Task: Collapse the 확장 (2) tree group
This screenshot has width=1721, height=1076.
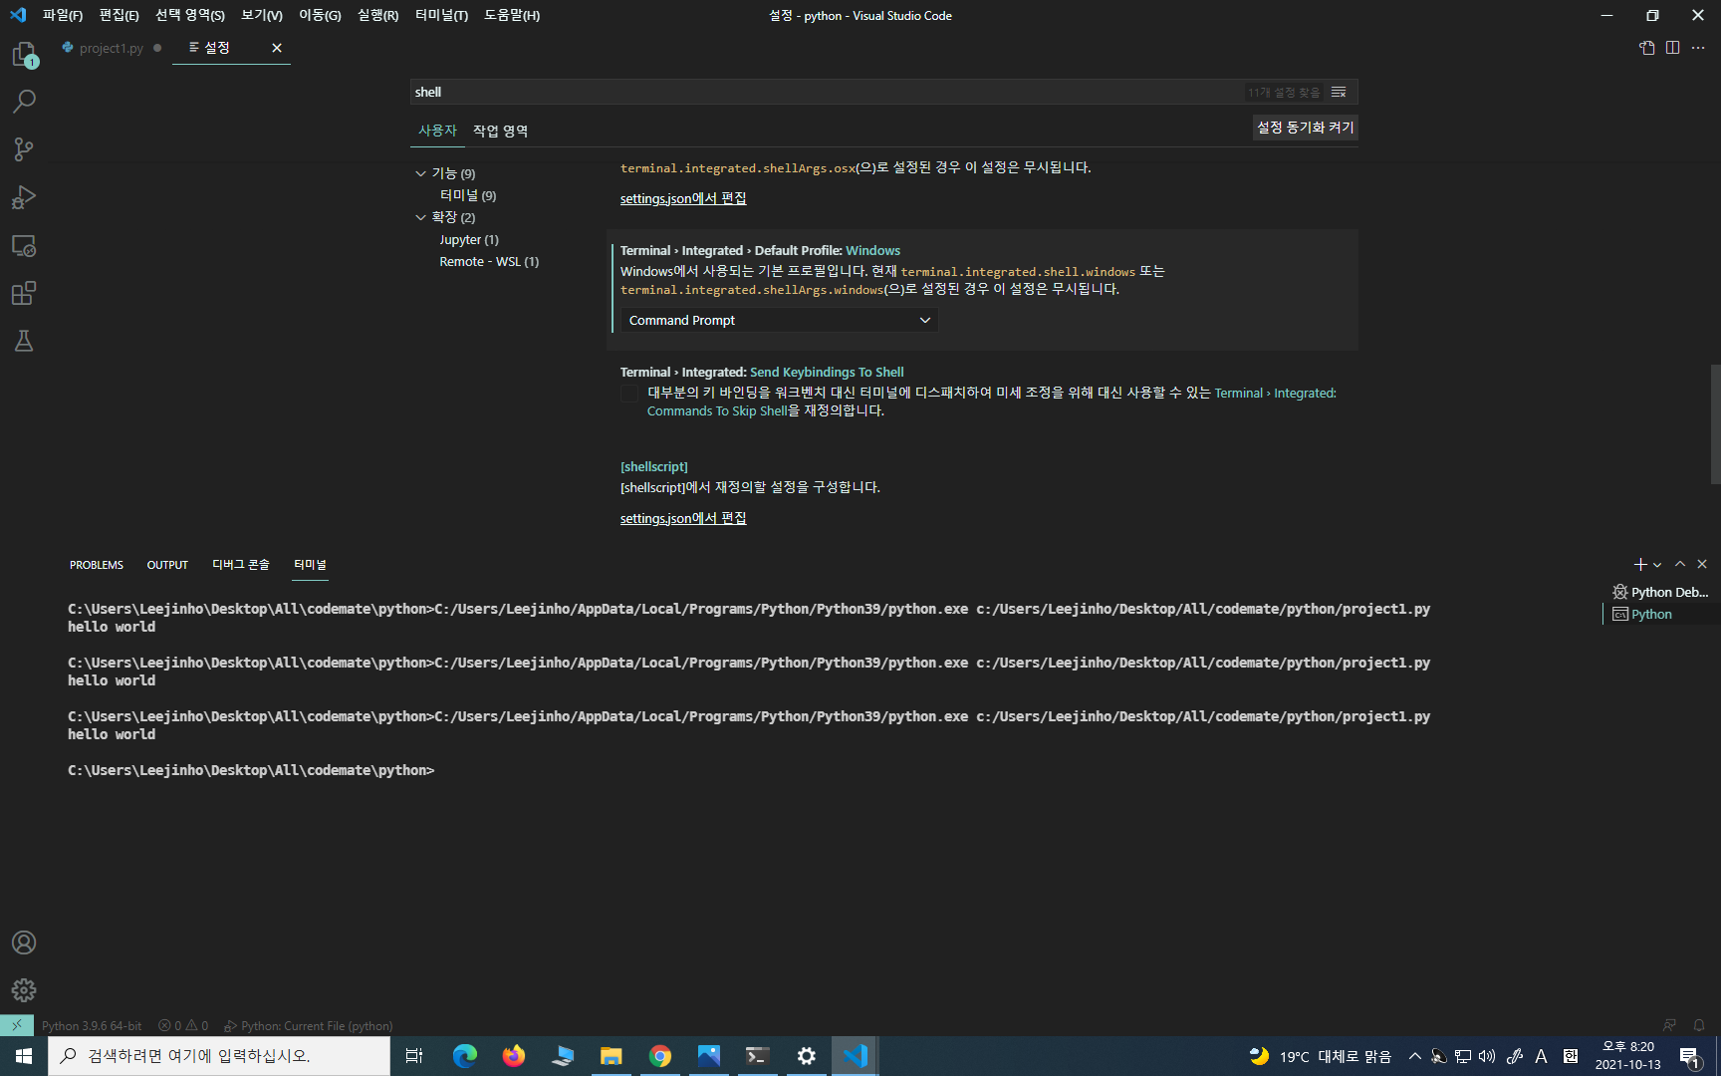Action: 420,217
